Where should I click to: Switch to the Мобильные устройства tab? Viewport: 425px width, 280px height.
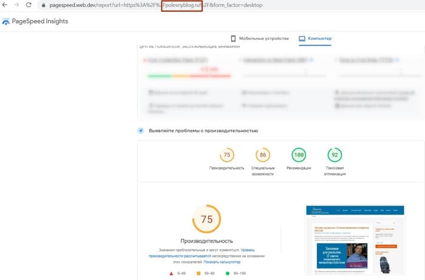[x=260, y=38]
